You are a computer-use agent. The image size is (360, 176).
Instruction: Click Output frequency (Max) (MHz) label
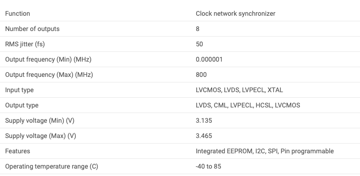[49, 75]
